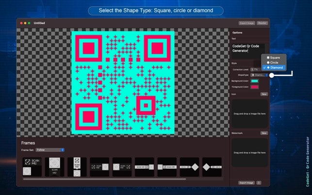Select the first frame with Scan Me on top
This screenshot has width=312, height=195.
tap(32, 167)
